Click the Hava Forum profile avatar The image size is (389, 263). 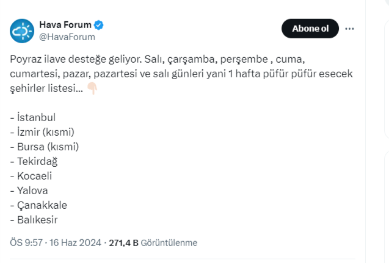click(x=22, y=30)
